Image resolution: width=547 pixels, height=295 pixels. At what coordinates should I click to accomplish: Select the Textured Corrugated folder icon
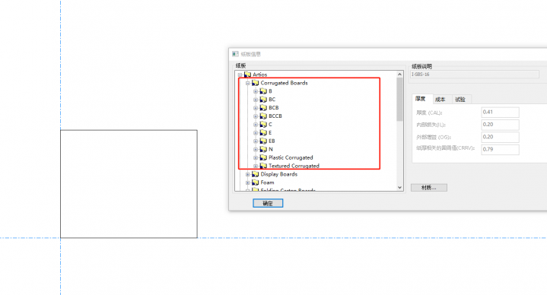coord(263,166)
